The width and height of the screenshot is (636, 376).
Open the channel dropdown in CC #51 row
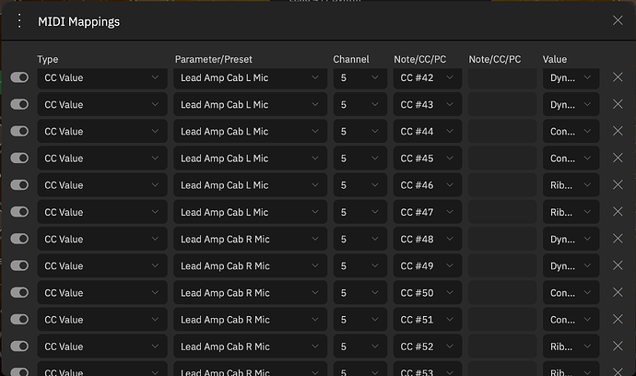(x=360, y=319)
